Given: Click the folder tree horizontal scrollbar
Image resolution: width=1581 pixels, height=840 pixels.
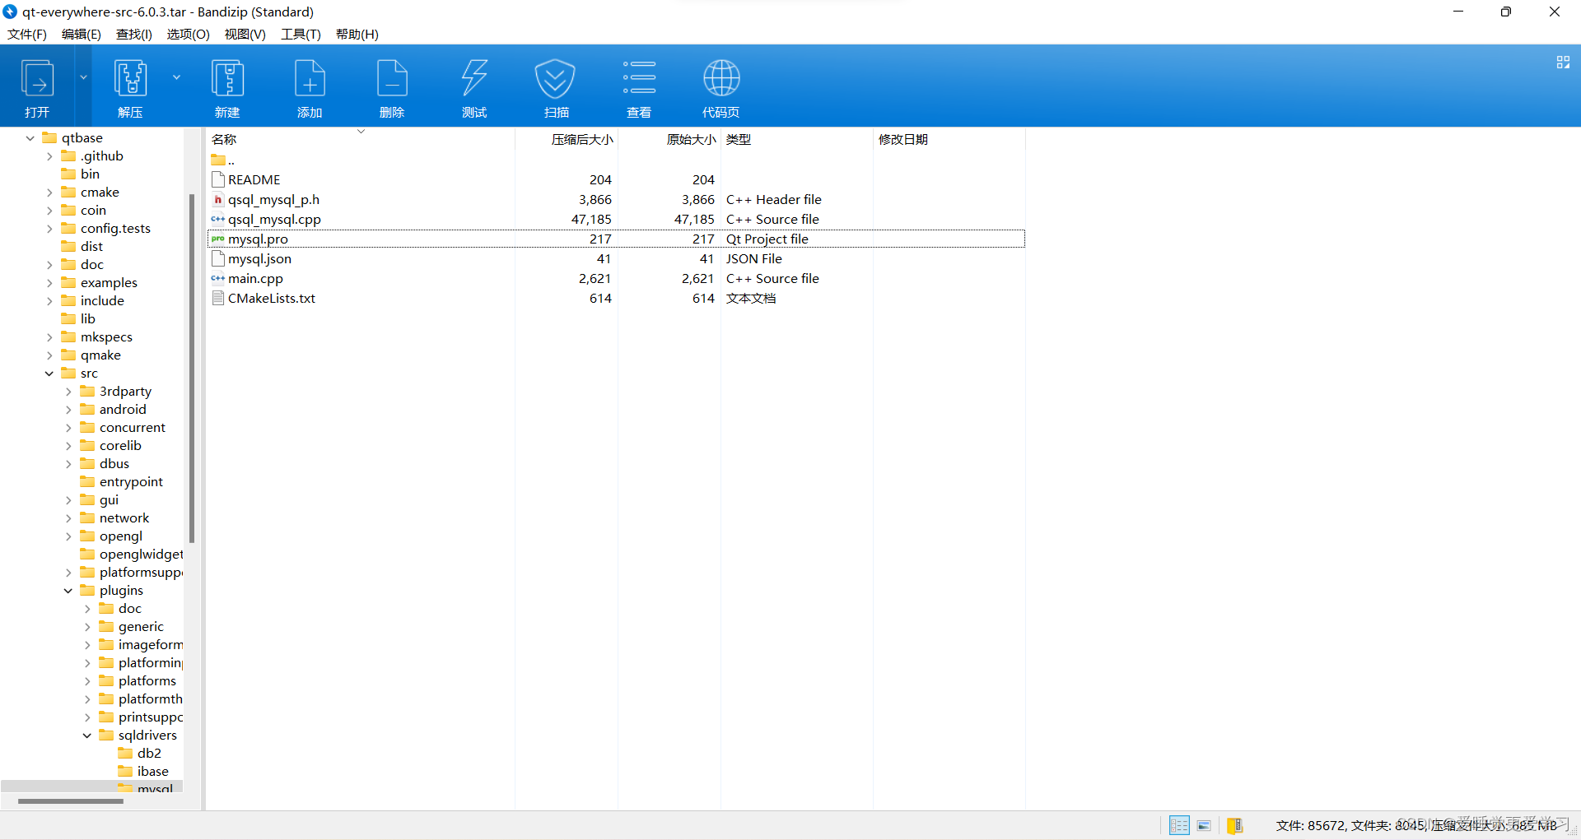Looking at the screenshot, I should (x=71, y=801).
